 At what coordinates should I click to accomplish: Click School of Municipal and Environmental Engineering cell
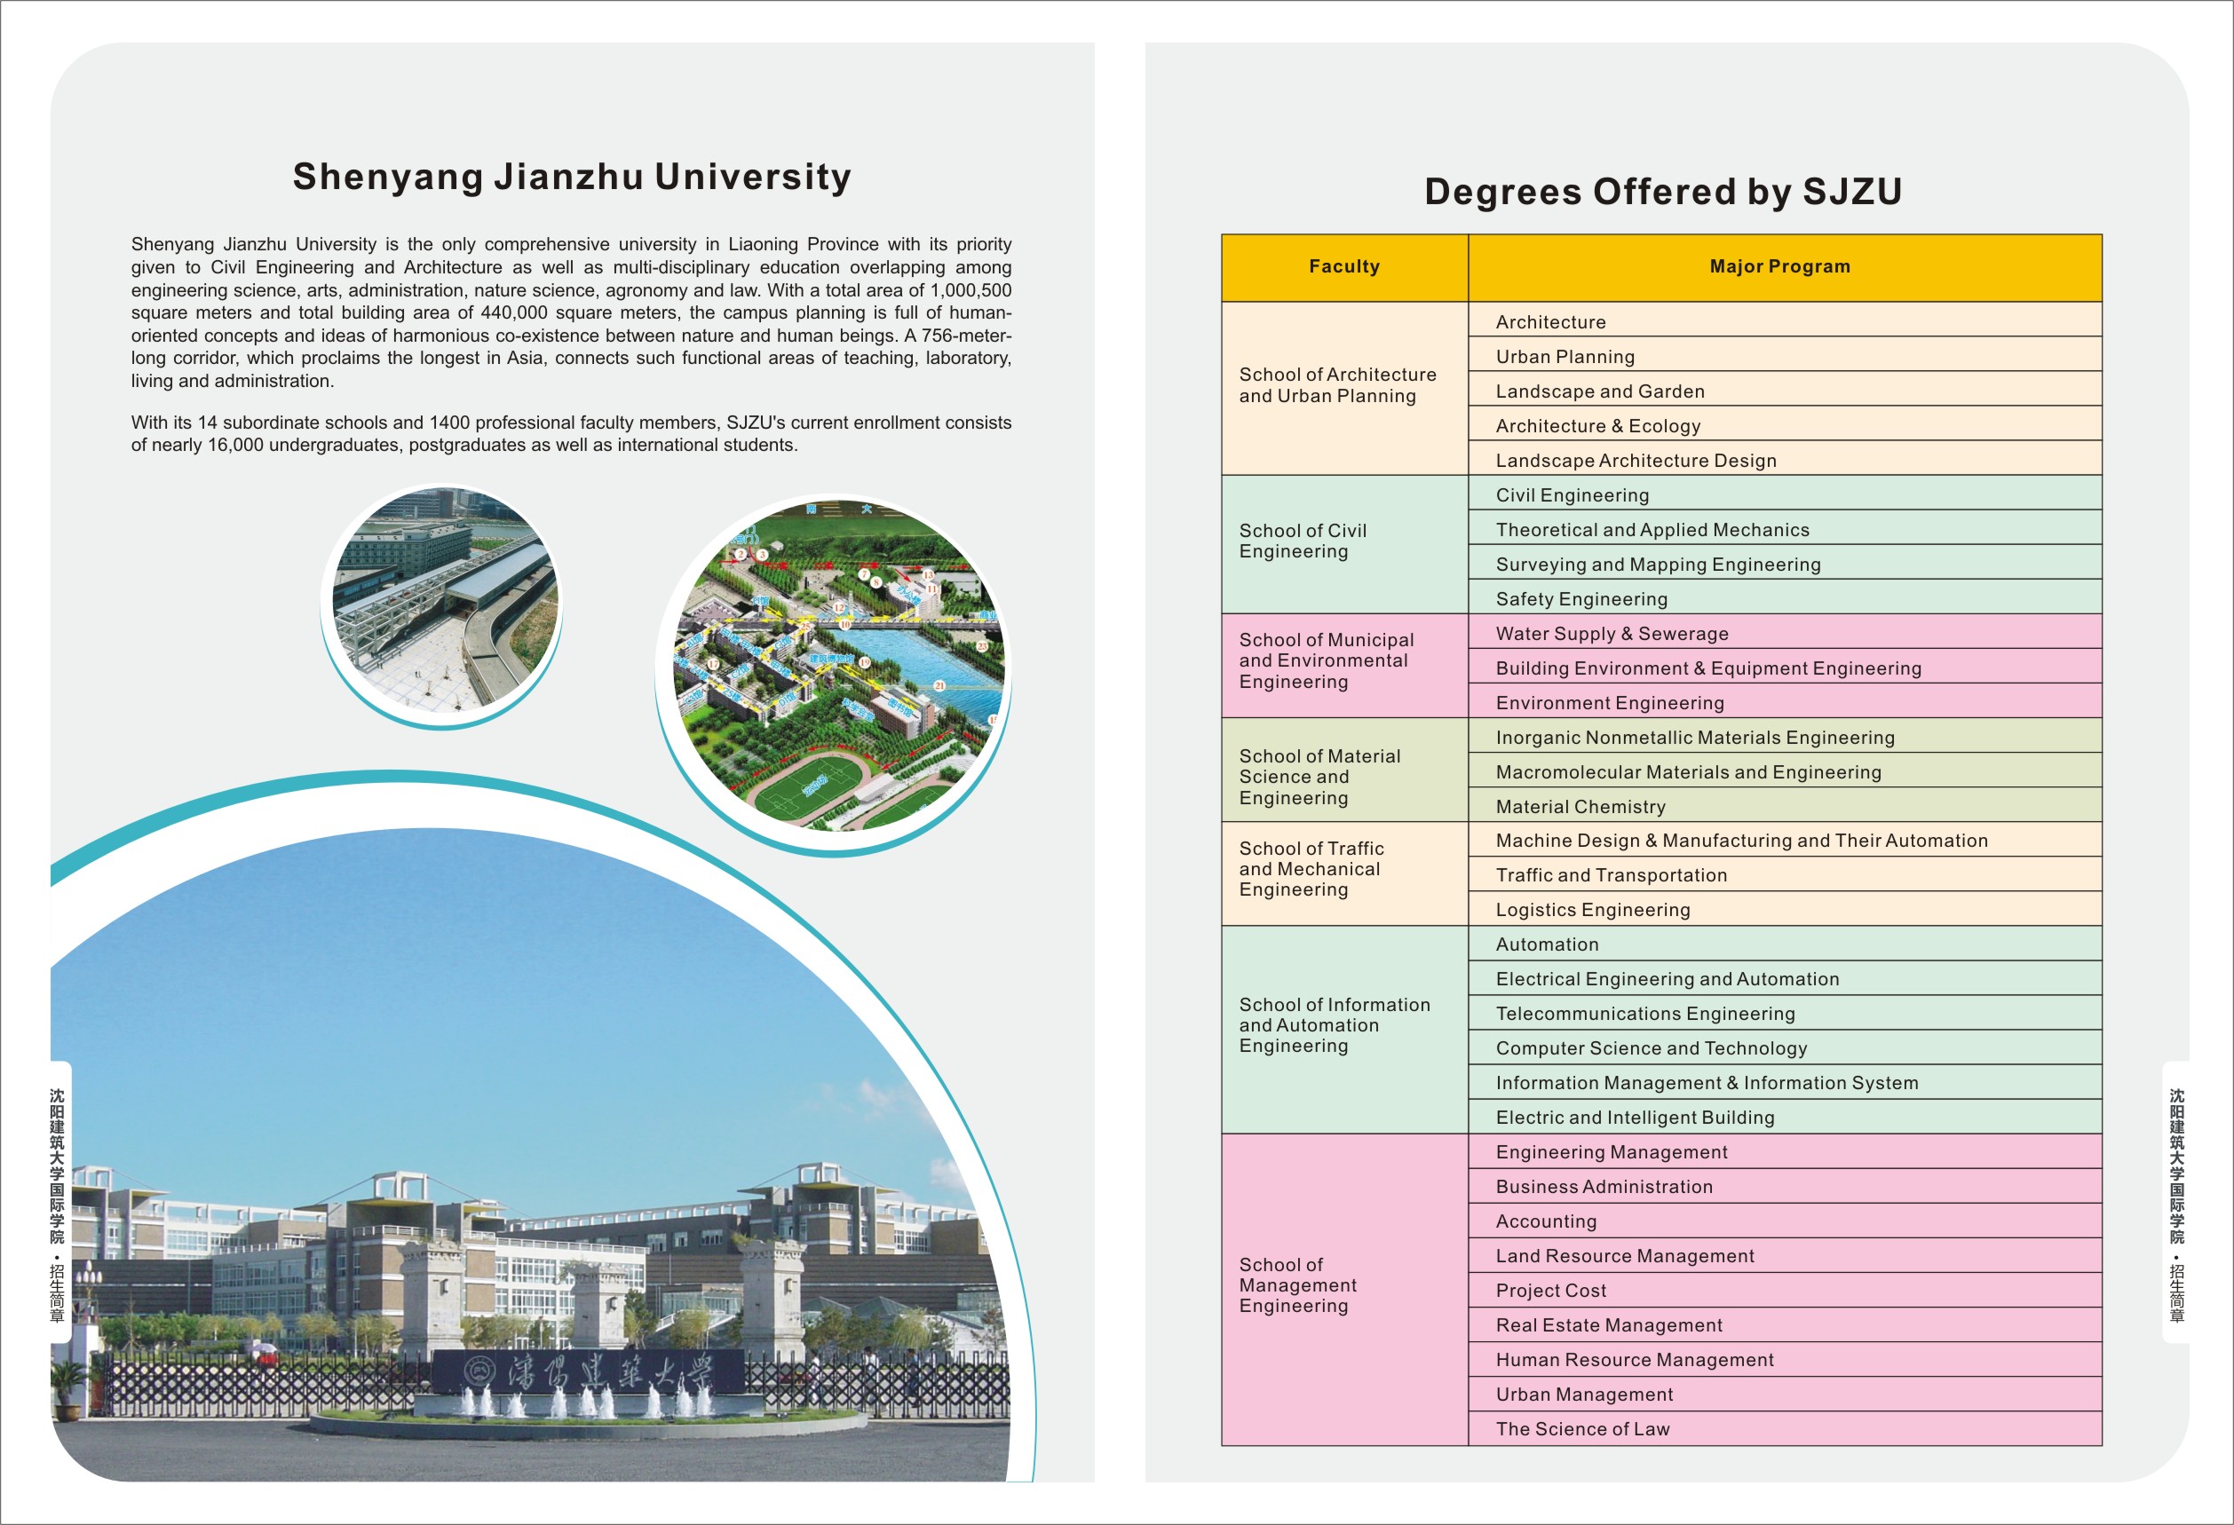1343,665
